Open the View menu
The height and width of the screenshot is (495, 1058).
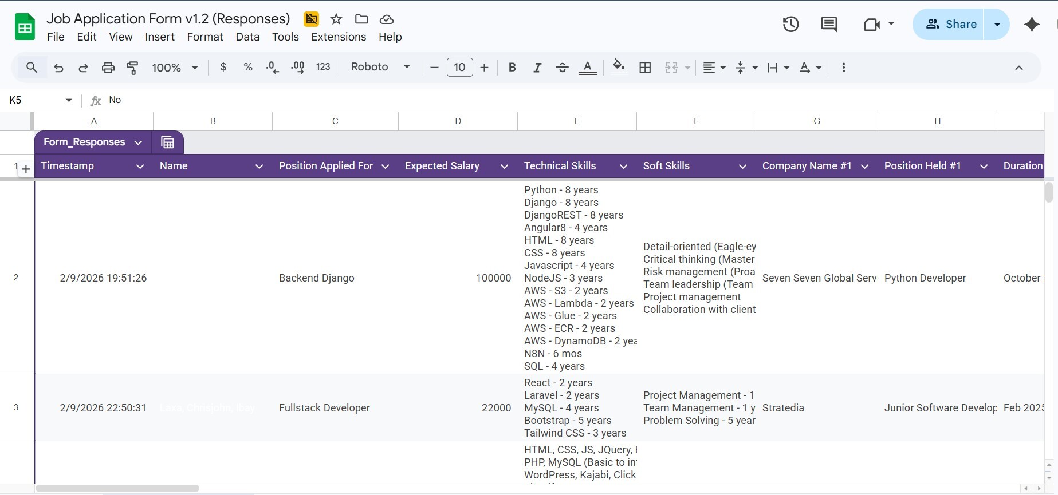coord(121,37)
